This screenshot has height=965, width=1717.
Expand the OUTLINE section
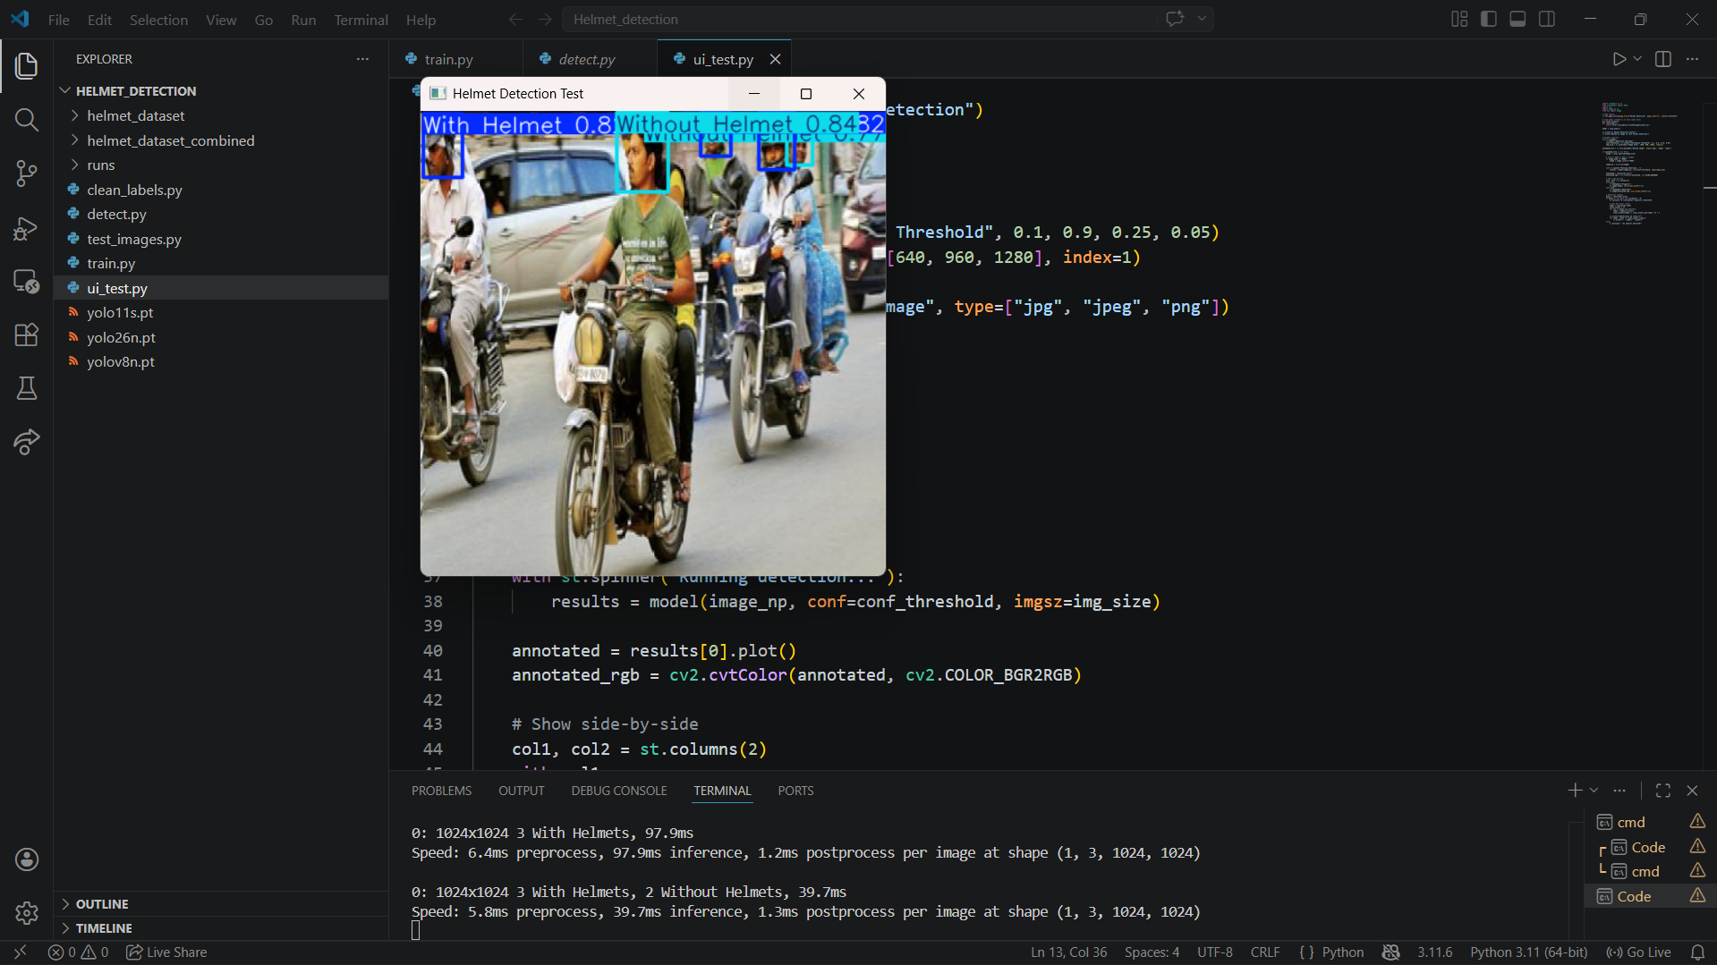pyautogui.click(x=101, y=904)
